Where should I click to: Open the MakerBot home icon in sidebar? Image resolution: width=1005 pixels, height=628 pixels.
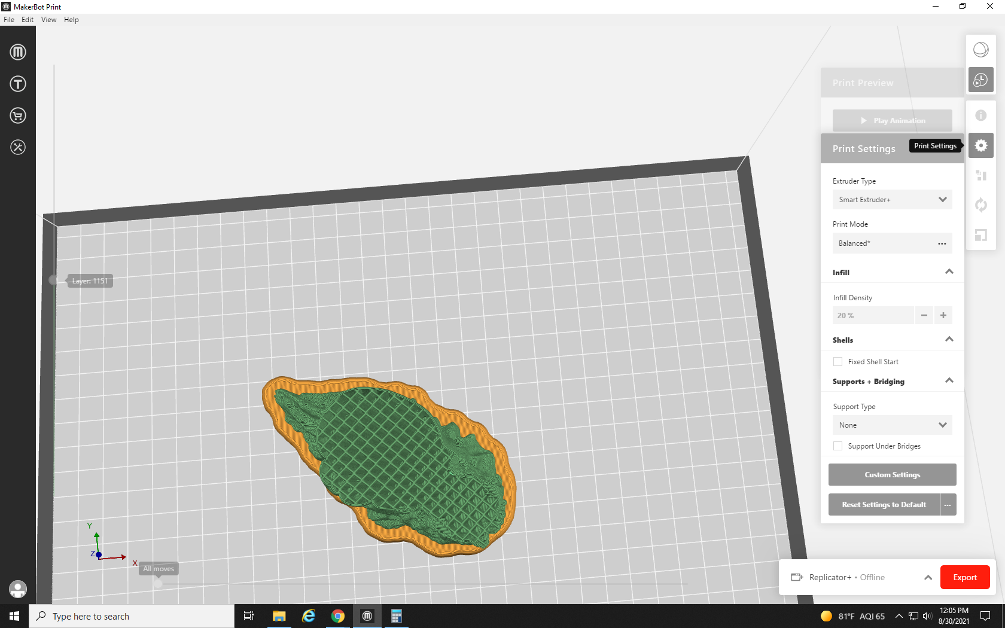click(18, 52)
